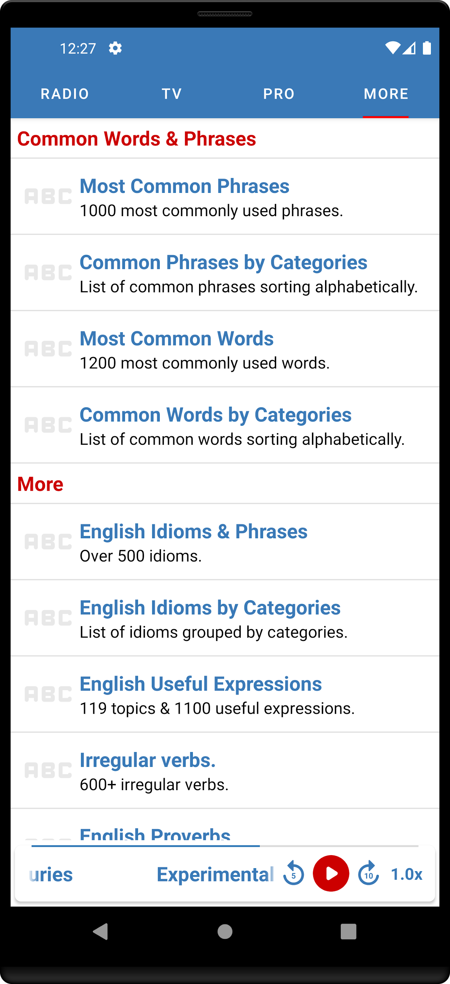The width and height of the screenshot is (450, 984).
Task: Switch to the RADIO tab
Action: click(x=64, y=93)
